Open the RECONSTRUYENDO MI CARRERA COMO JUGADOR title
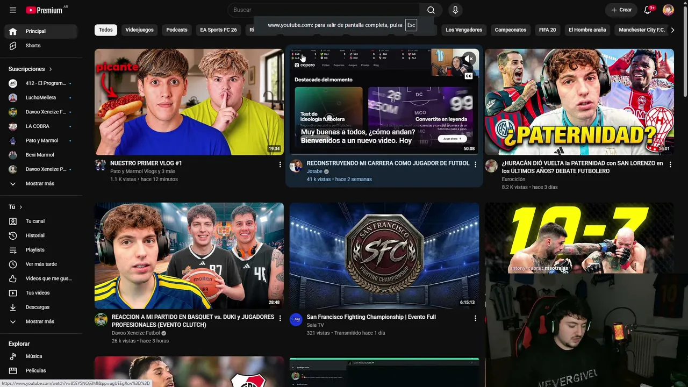 (388, 163)
